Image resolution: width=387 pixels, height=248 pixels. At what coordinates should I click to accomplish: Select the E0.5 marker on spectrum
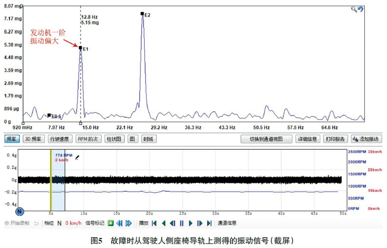tap(49, 115)
